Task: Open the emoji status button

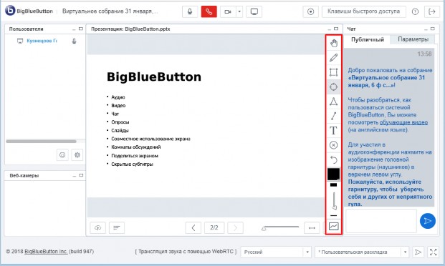Action: pyautogui.click(x=62, y=155)
